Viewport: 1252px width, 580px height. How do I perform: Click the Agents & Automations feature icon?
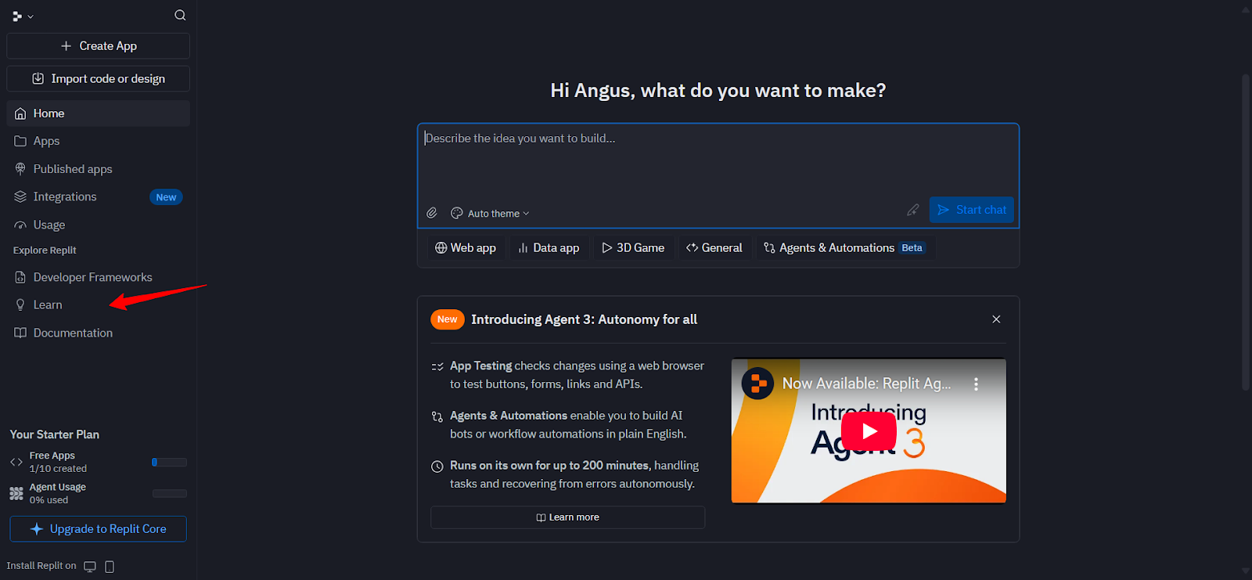(437, 416)
